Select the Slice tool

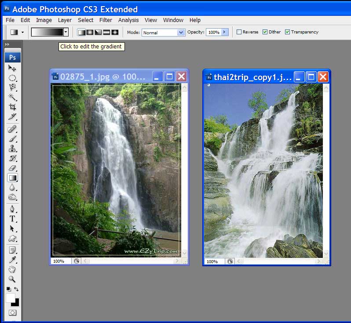pos(12,117)
